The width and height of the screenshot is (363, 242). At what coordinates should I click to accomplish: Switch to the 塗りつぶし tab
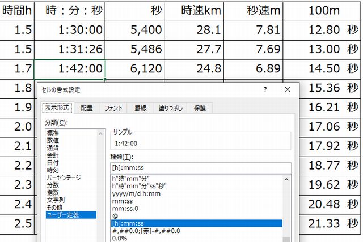(170, 108)
